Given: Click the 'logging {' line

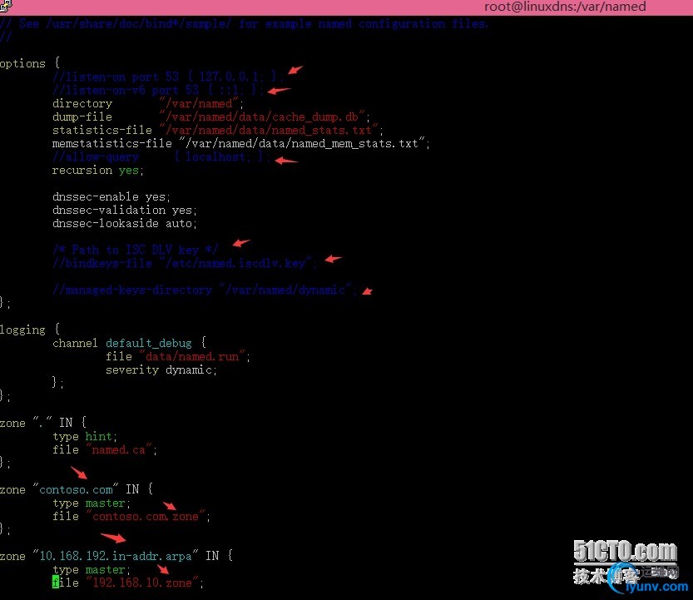Looking at the screenshot, I should tap(30, 330).
